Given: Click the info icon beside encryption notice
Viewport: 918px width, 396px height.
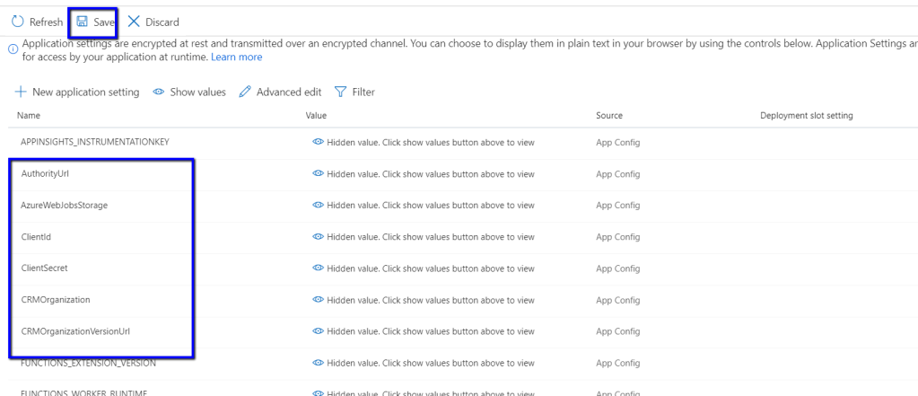Looking at the screenshot, I should click(13, 49).
